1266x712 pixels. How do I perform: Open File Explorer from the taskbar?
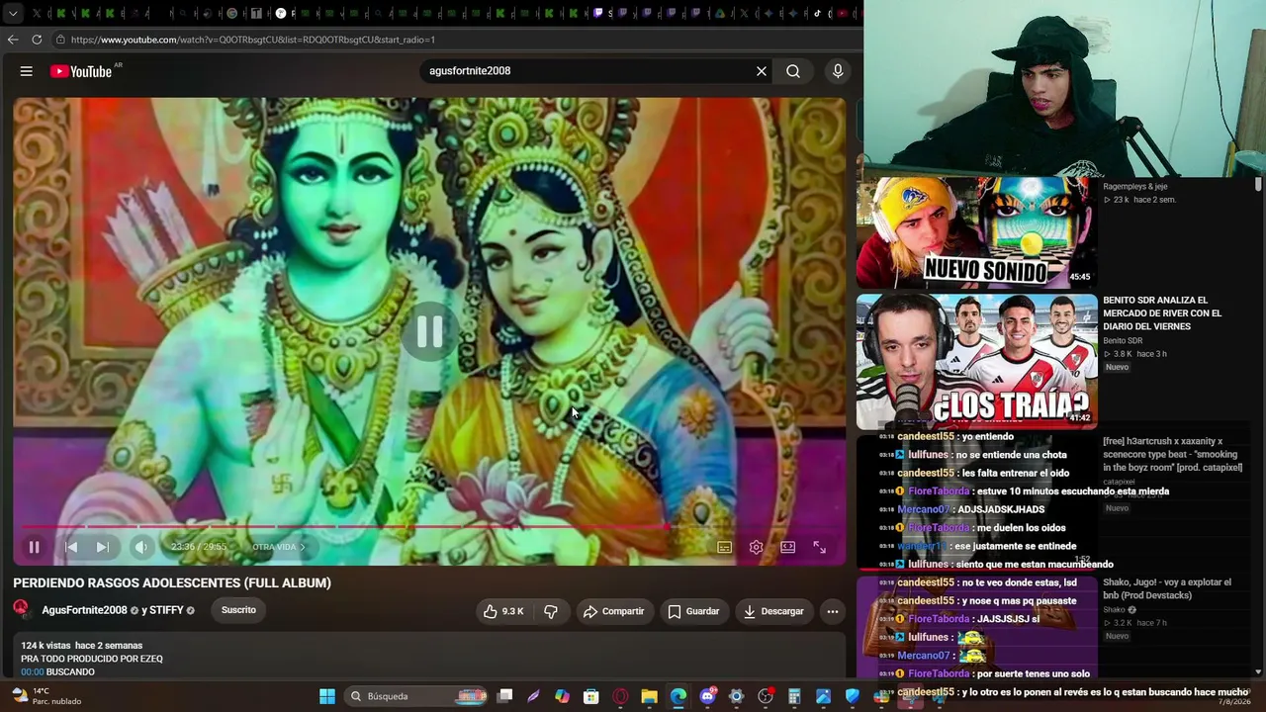click(x=649, y=696)
